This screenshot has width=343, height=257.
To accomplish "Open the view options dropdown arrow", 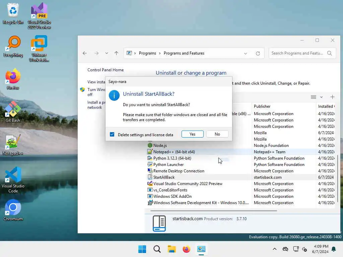I will (x=321, y=97).
